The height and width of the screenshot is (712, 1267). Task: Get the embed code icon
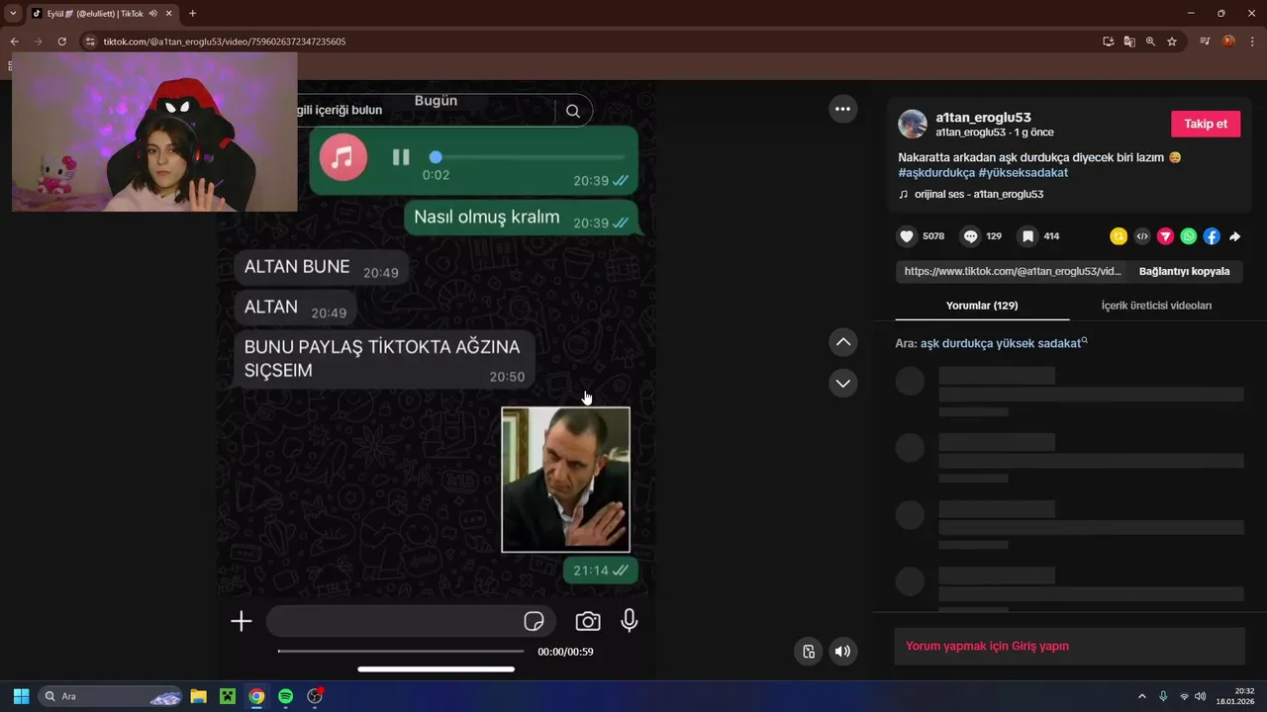pyautogui.click(x=1142, y=236)
